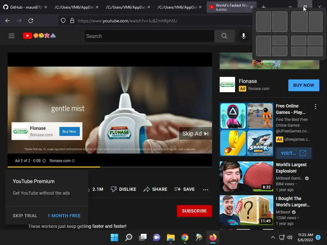Click the ad info circle icon
The height and width of the screenshot is (245, 327).
pyautogui.click(x=44, y=161)
